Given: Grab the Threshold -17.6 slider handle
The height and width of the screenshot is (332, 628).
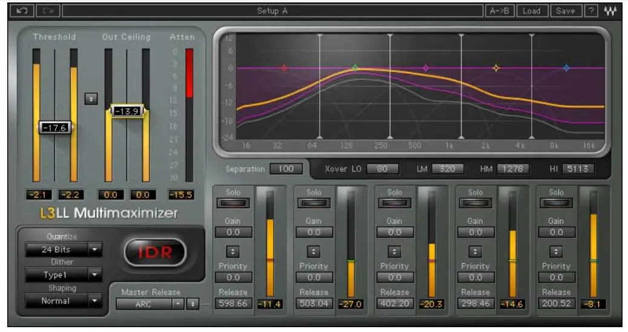Looking at the screenshot, I should [x=55, y=128].
